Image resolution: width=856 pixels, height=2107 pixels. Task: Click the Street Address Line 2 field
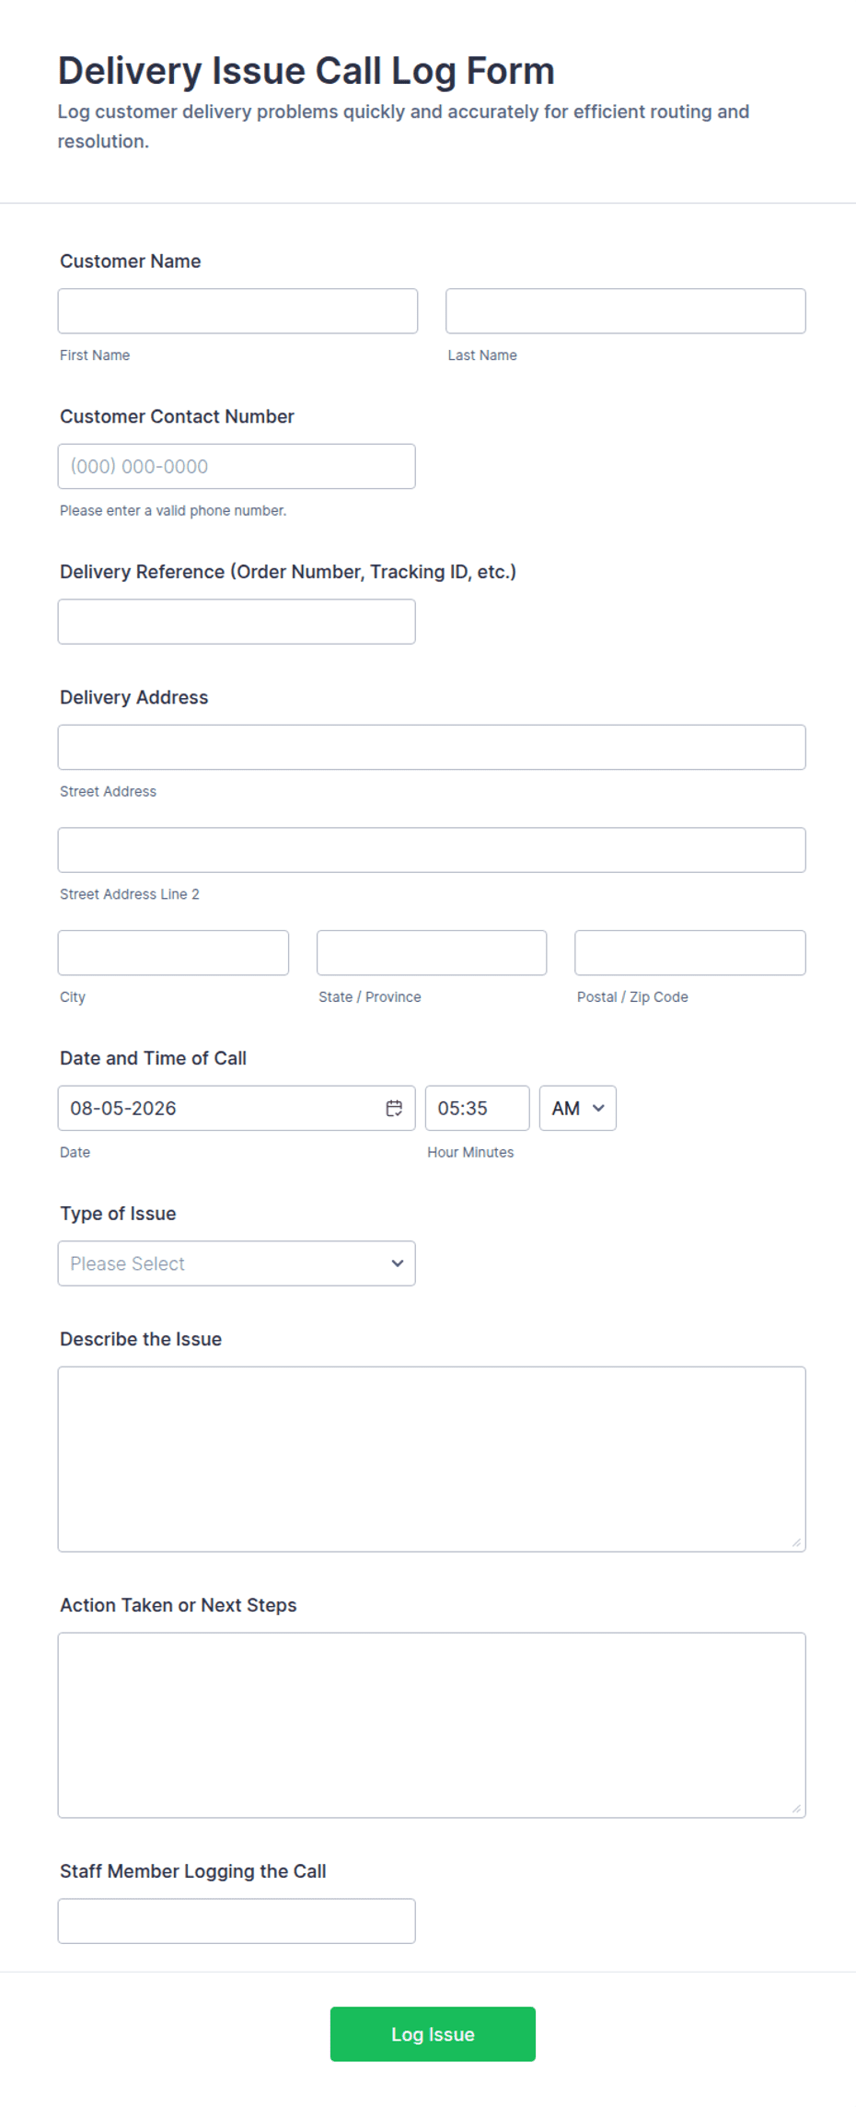point(432,850)
